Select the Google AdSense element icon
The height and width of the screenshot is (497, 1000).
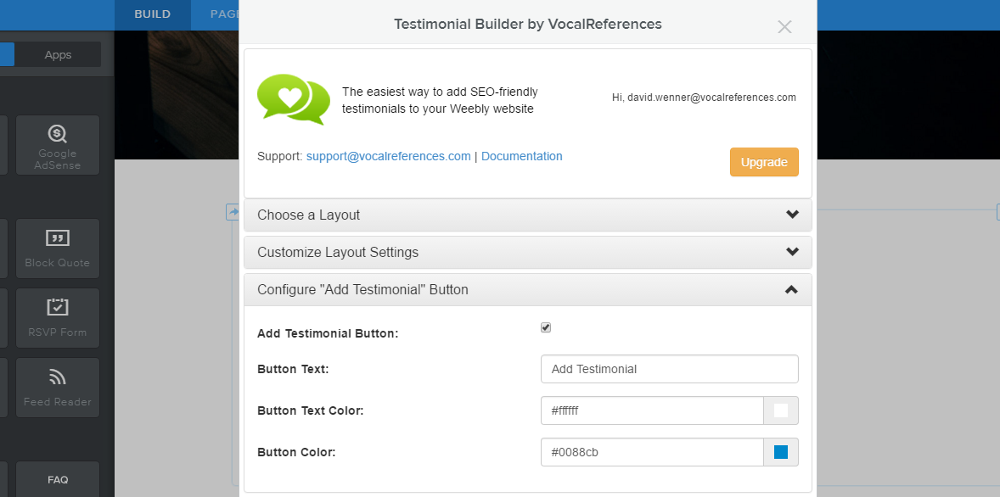pyautogui.click(x=58, y=134)
